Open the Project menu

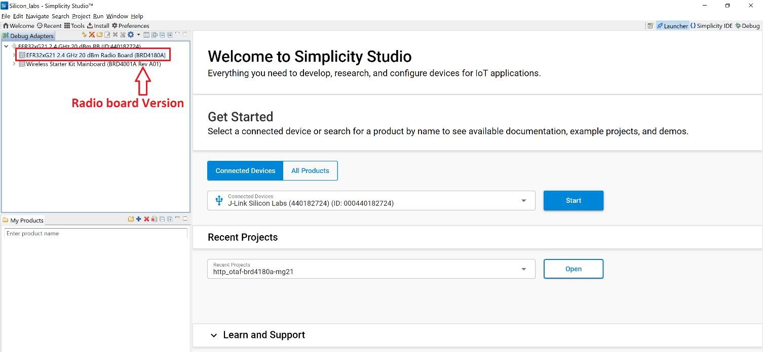(81, 16)
